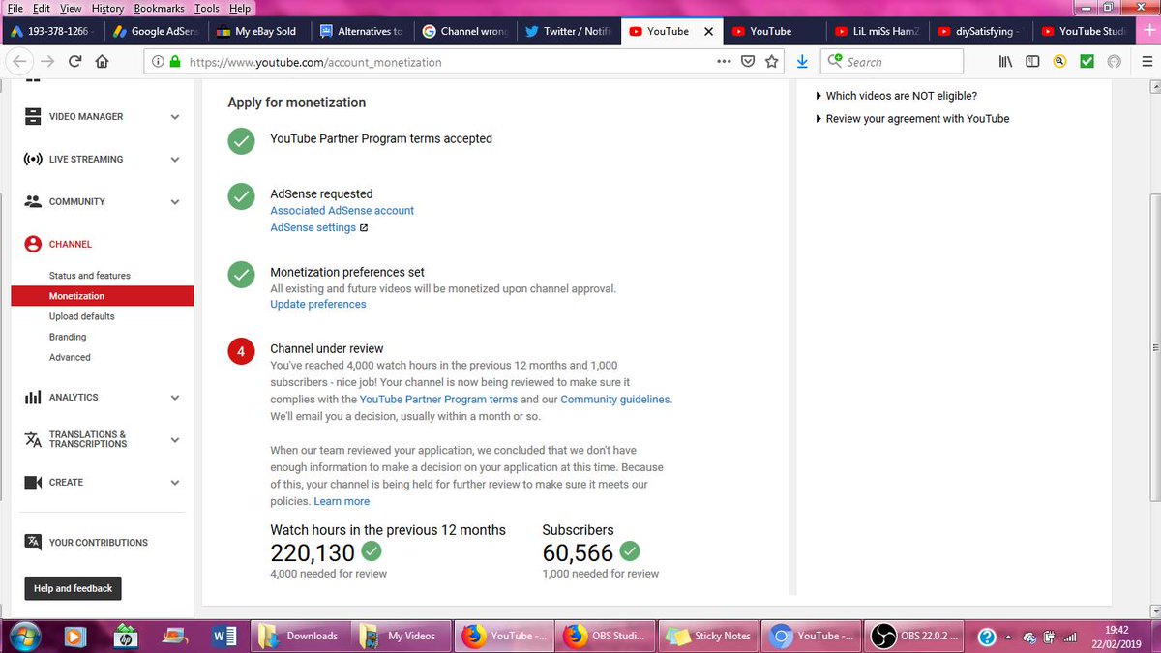Click the browser forward arrow

(x=46, y=61)
